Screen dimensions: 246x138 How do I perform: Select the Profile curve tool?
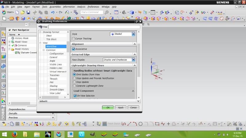[124, 124]
